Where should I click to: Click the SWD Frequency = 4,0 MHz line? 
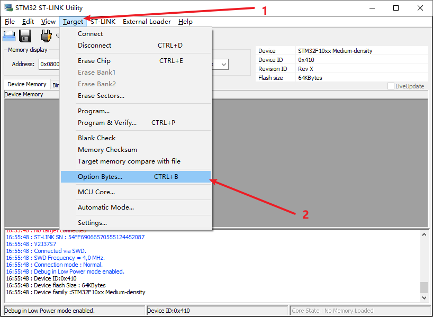55,258
